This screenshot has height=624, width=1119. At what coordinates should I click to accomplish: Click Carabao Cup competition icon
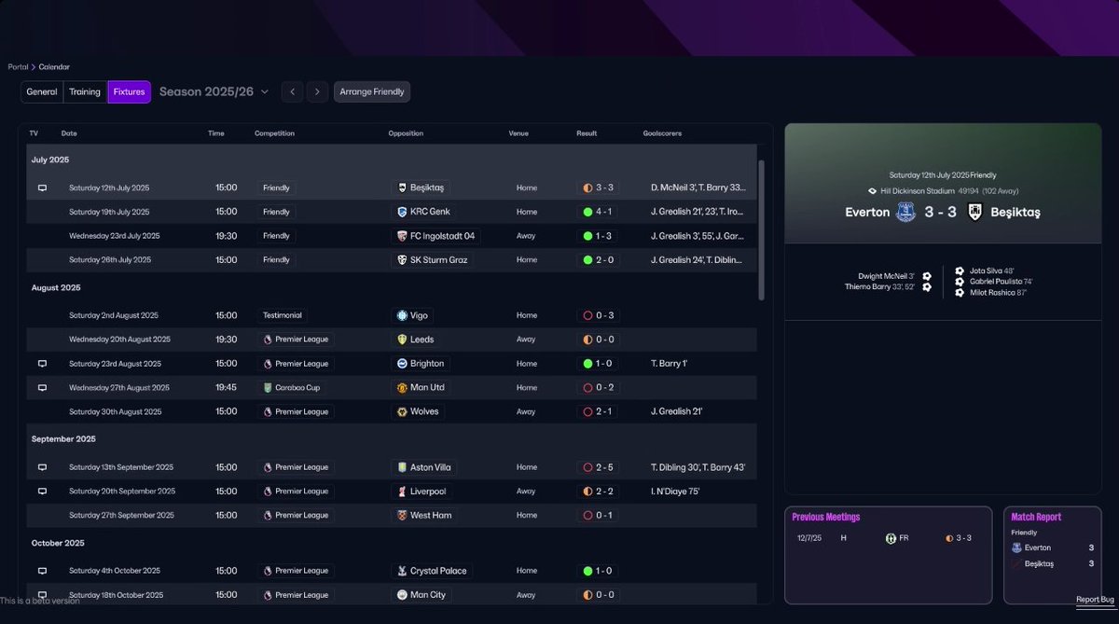pos(268,387)
